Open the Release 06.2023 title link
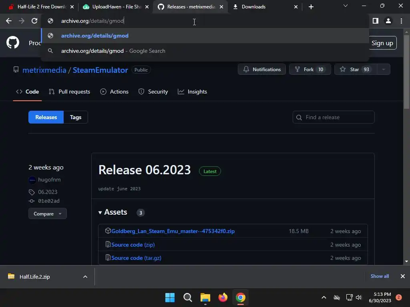The height and width of the screenshot is (307, 410). pos(145,170)
